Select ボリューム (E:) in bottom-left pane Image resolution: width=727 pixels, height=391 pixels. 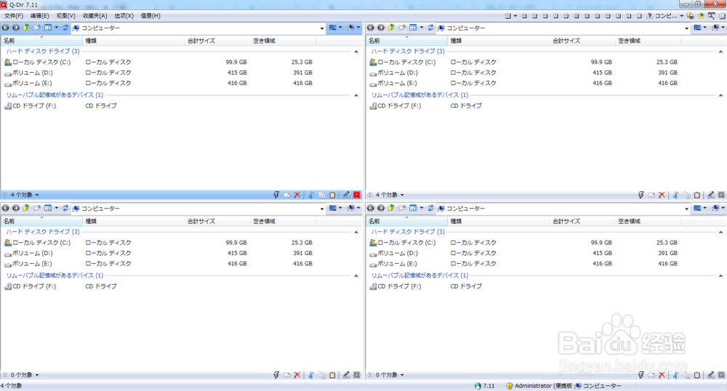click(28, 264)
